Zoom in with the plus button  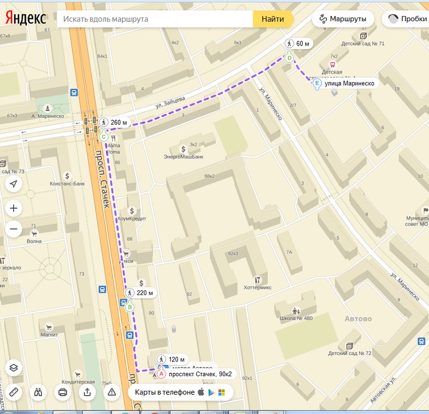tap(13, 209)
